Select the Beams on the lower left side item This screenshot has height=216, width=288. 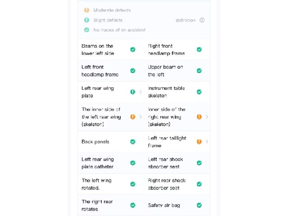coord(111,49)
